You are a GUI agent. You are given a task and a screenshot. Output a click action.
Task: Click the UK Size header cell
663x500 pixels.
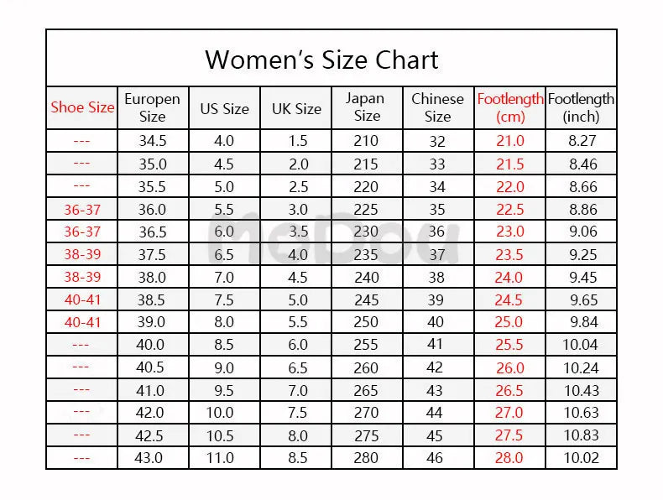pos(296,109)
